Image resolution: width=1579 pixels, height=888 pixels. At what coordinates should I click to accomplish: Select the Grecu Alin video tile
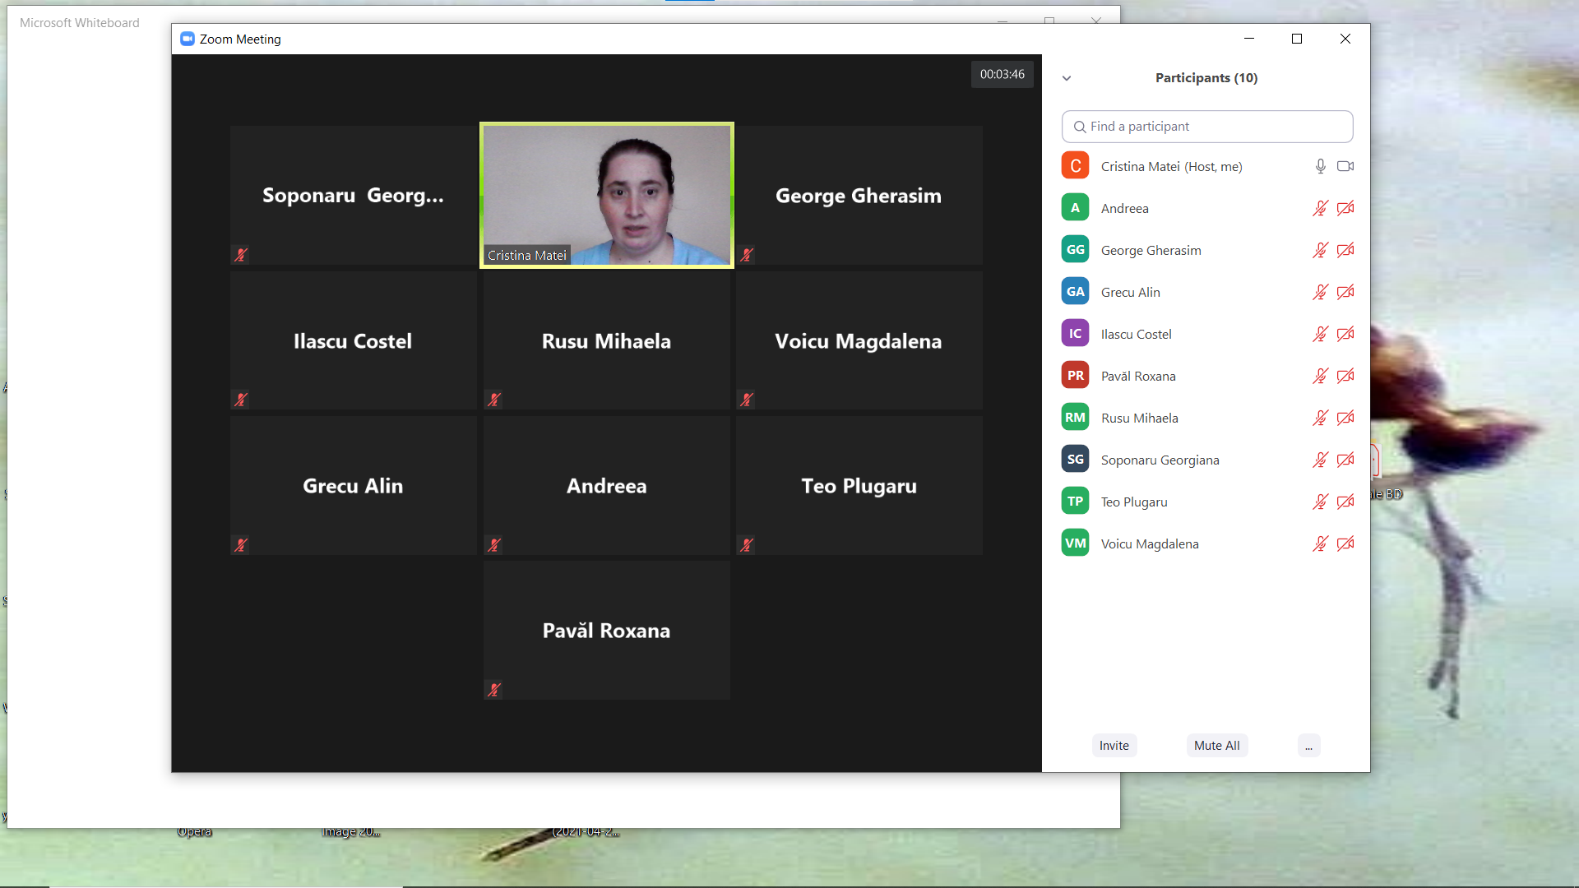(354, 485)
